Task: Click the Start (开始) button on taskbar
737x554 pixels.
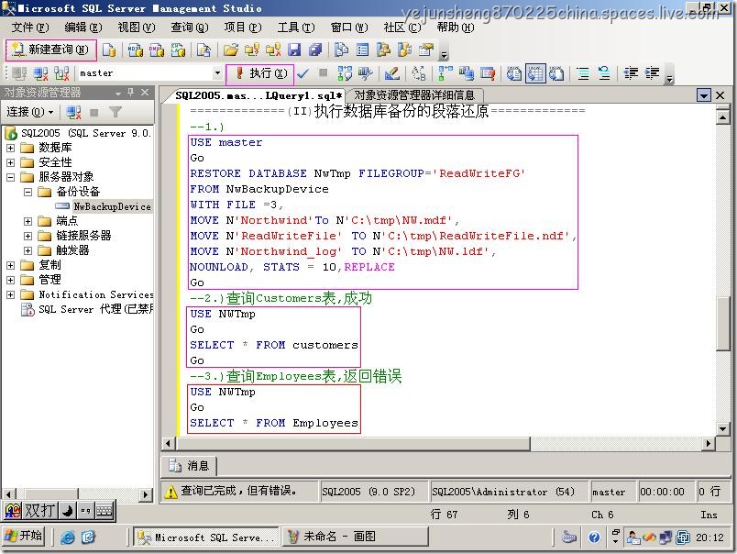Action: 24,537
